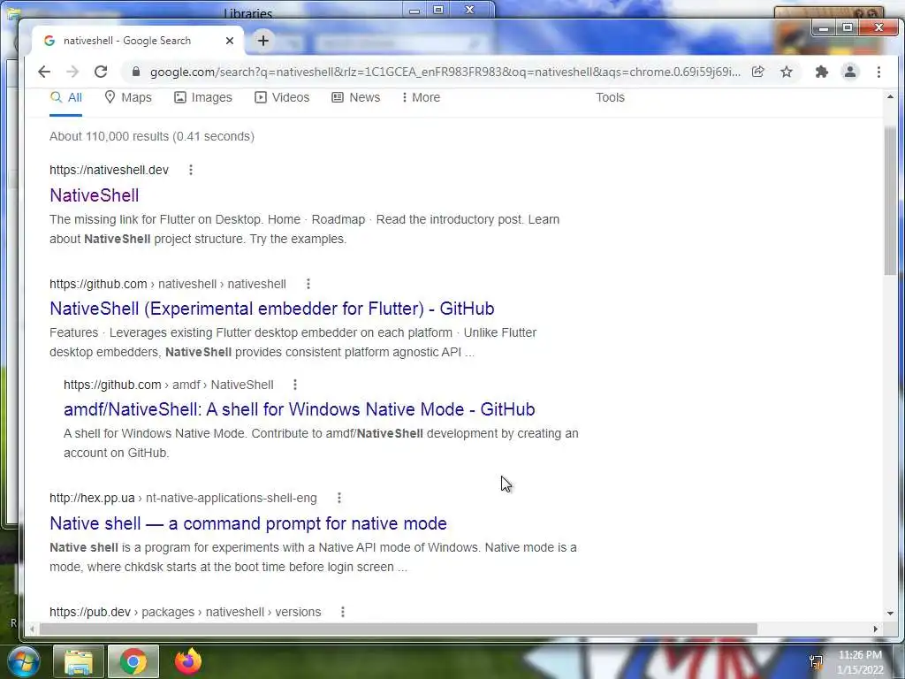This screenshot has width=905, height=679.
Task: Click the share page icon in address bar
Action: click(x=757, y=72)
